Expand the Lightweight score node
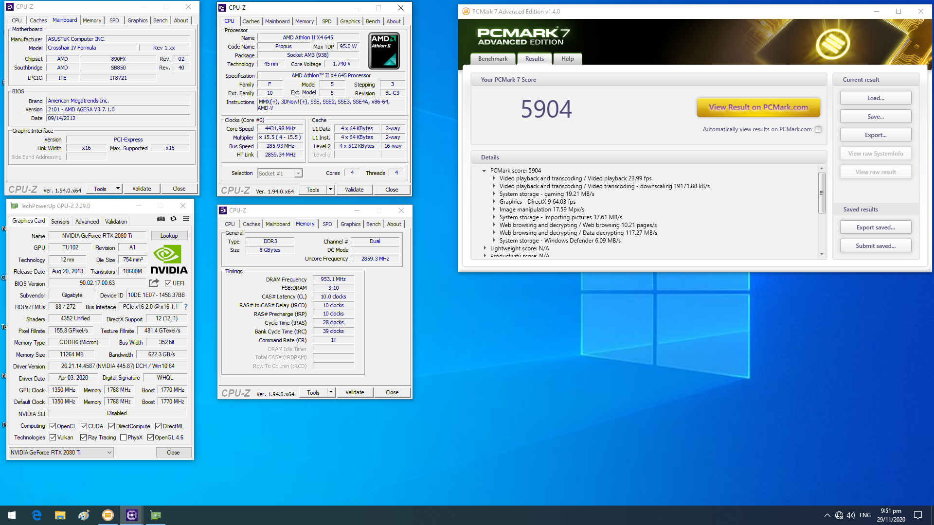Viewport: 934px width, 525px height. pyautogui.click(x=485, y=248)
